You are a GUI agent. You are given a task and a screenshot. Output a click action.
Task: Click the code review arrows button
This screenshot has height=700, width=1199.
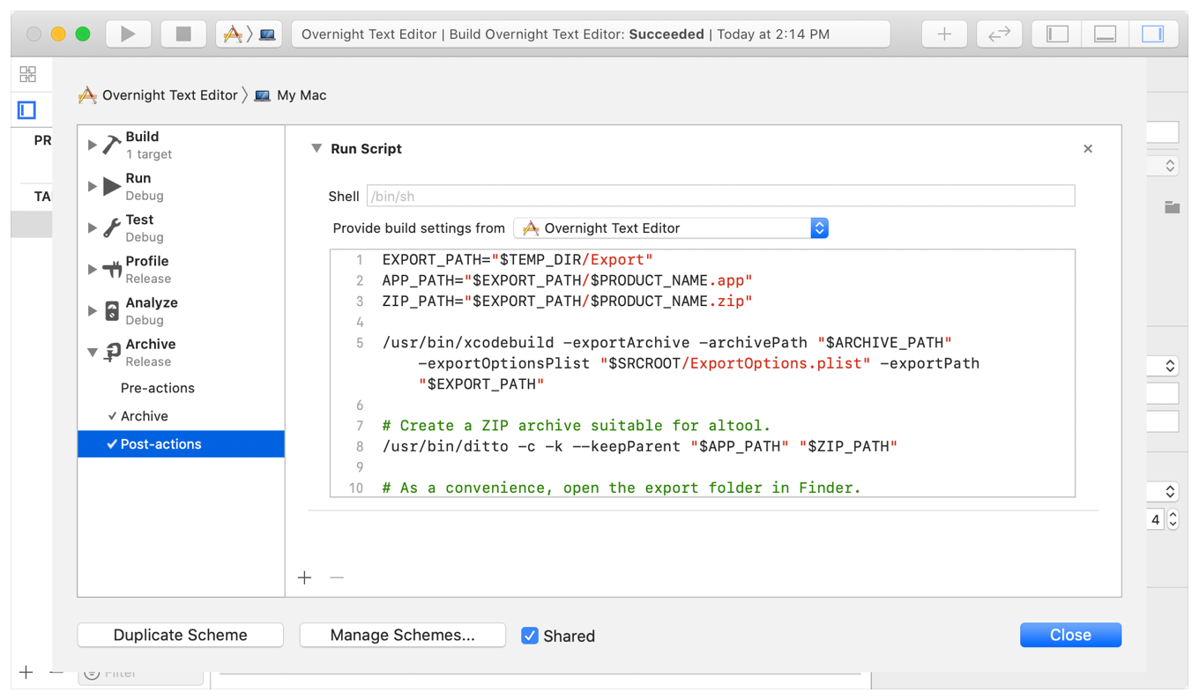(x=999, y=34)
